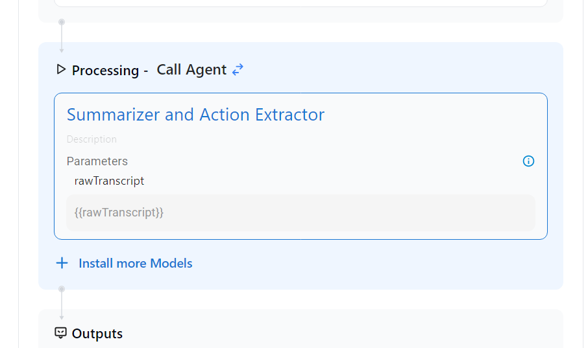This screenshot has height=348, width=588.
Task: Focus the {{rawTranscript}} value field
Action: pyautogui.click(x=300, y=213)
